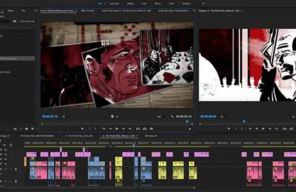Screen dimensions: 296x192
Task: Step forward one frame in Source monitor
Action: (x=123, y=129)
